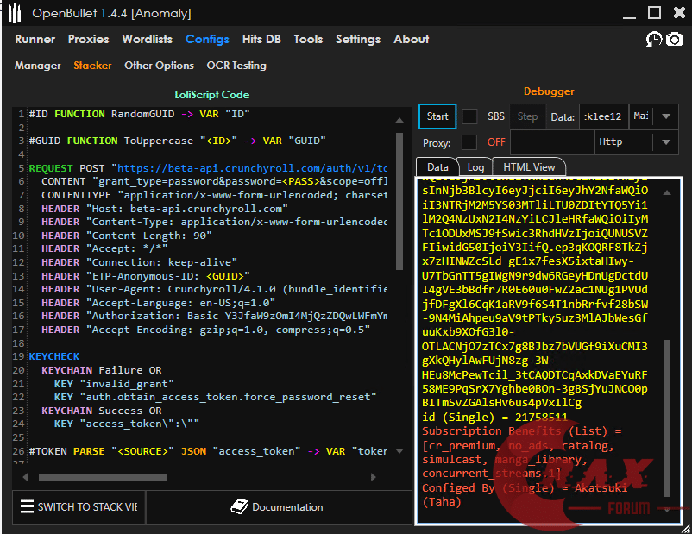This screenshot has height=534, width=692.
Task: Open the HTML View tab
Action: pos(529,167)
